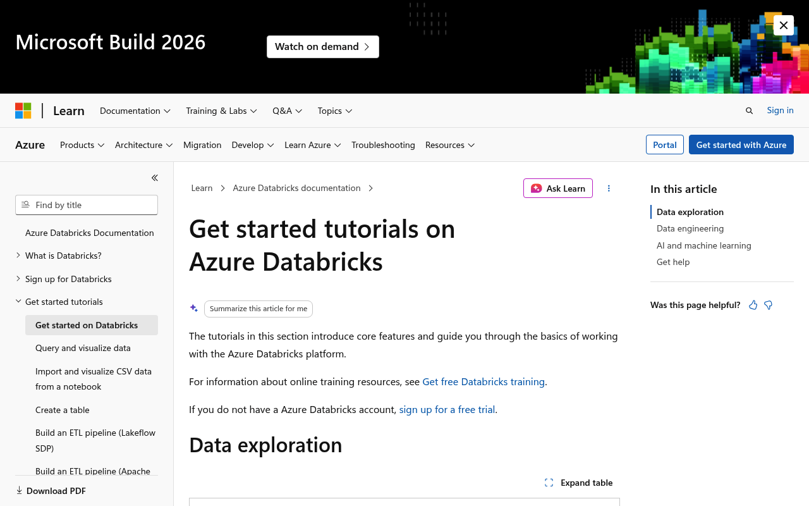Image resolution: width=809 pixels, height=506 pixels.
Task: Open the Azure Portal button
Action: click(665, 145)
